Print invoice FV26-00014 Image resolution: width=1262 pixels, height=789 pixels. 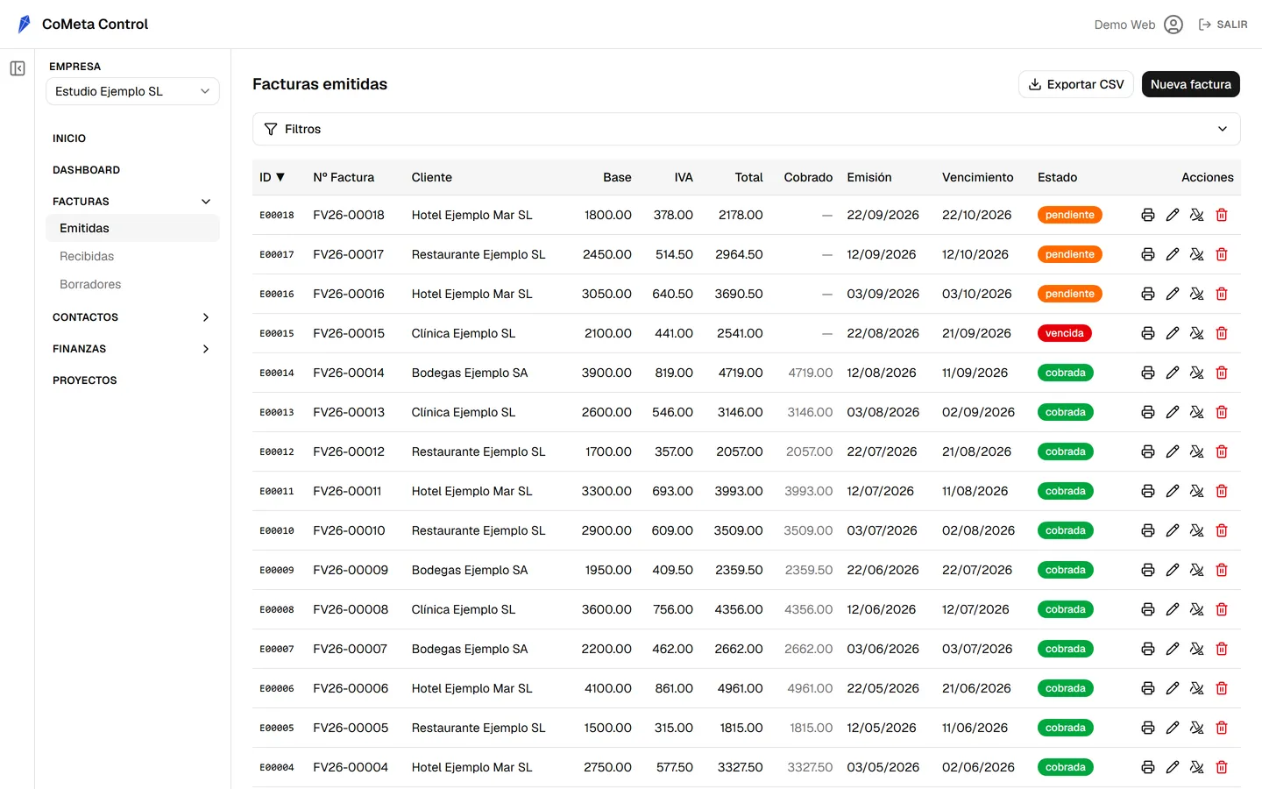pos(1148,373)
